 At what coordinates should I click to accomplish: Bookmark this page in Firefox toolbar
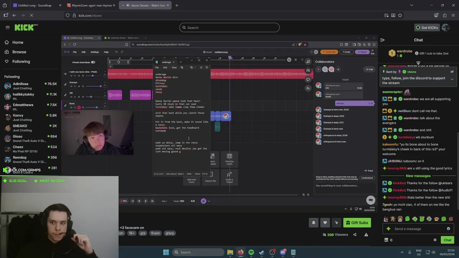[x=400, y=15]
